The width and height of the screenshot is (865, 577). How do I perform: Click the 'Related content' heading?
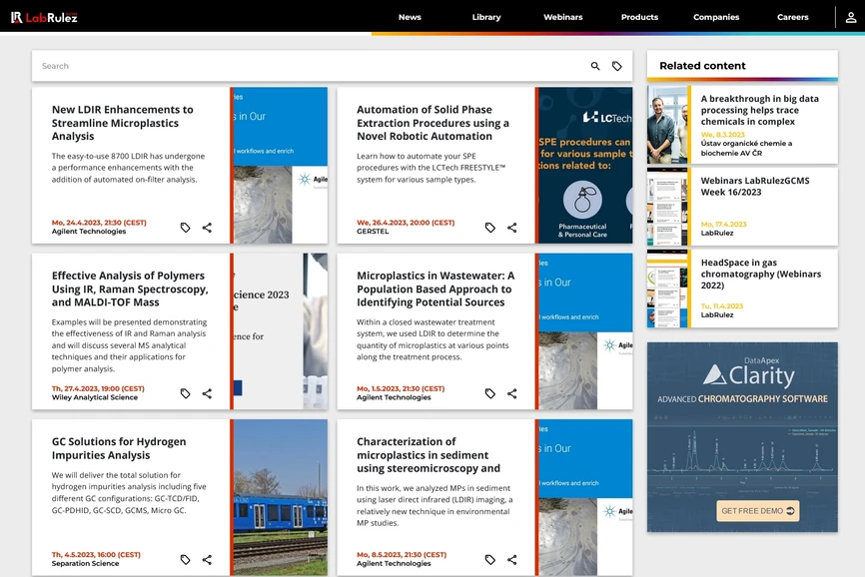coord(702,66)
